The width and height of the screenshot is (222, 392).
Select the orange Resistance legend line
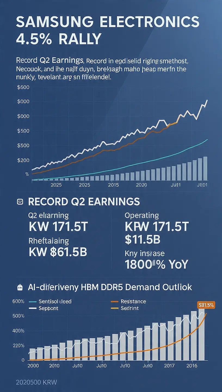pyautogui.click(x=115, y=302)
